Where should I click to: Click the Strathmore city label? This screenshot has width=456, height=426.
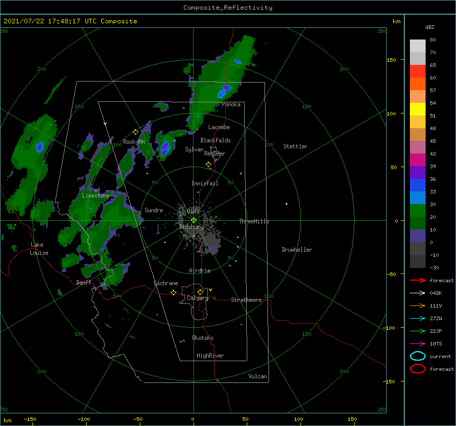(246, 300)
